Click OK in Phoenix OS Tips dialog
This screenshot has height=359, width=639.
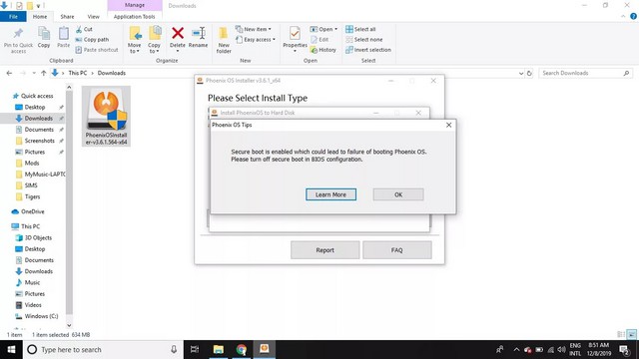tap(398, 194)
